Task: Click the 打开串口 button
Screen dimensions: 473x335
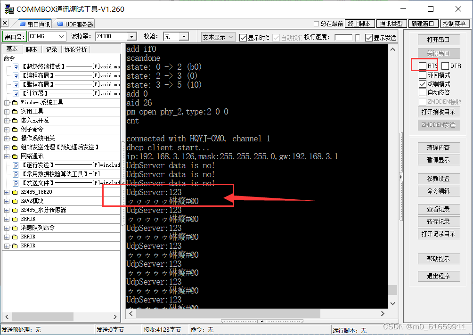Action: [x=439, y=40]
